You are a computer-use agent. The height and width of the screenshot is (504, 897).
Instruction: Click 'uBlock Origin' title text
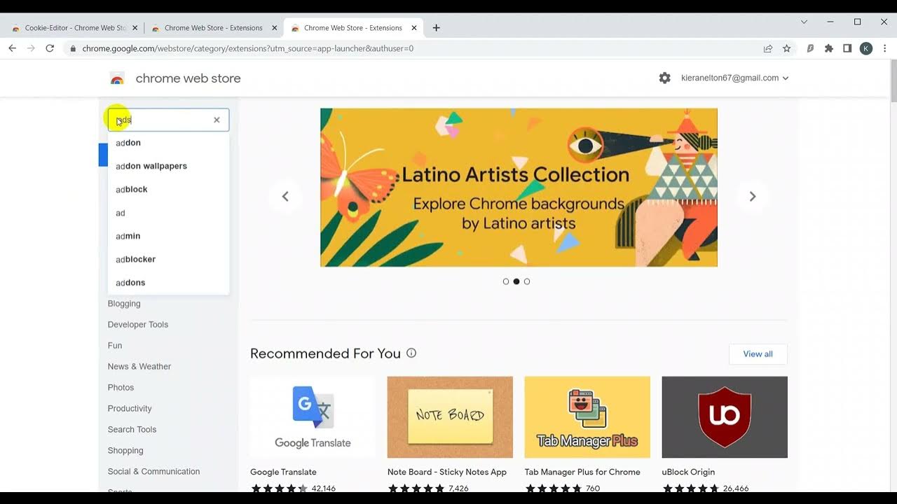point(688,472)
